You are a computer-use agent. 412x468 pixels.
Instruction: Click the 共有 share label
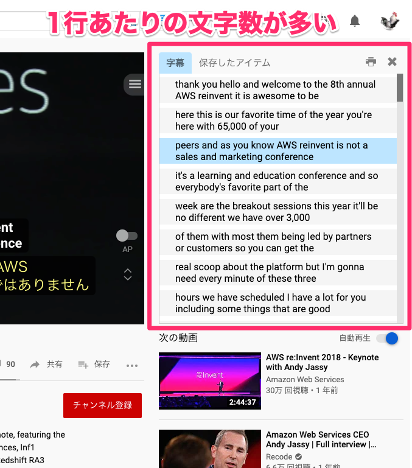[55, 364]
